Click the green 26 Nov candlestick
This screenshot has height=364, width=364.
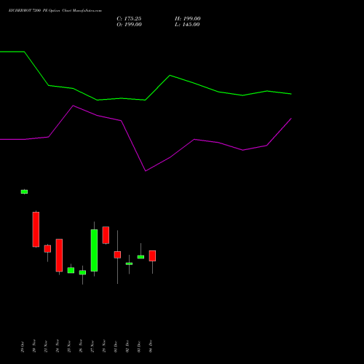click(x=82, y=272)
